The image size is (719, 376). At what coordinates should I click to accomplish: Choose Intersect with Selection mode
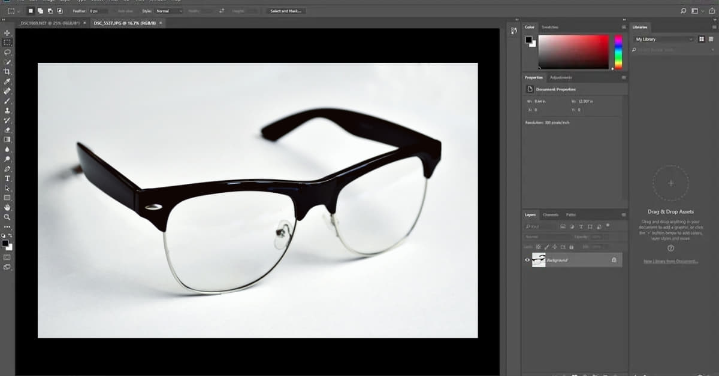(x=59, y=11)
